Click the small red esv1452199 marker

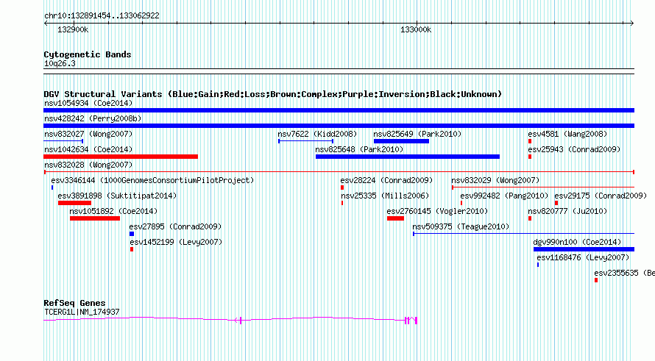pyautogui.click(x=132, y=249)
